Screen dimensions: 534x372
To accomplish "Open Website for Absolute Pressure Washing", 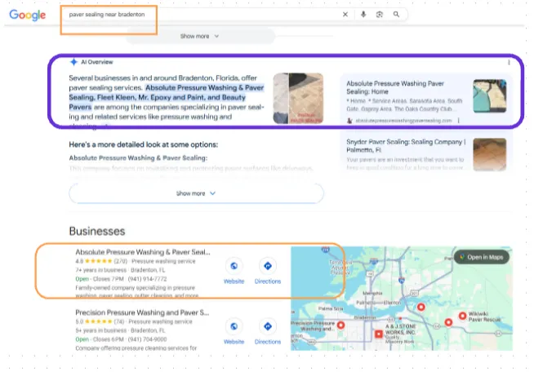I will click(234, 272).
